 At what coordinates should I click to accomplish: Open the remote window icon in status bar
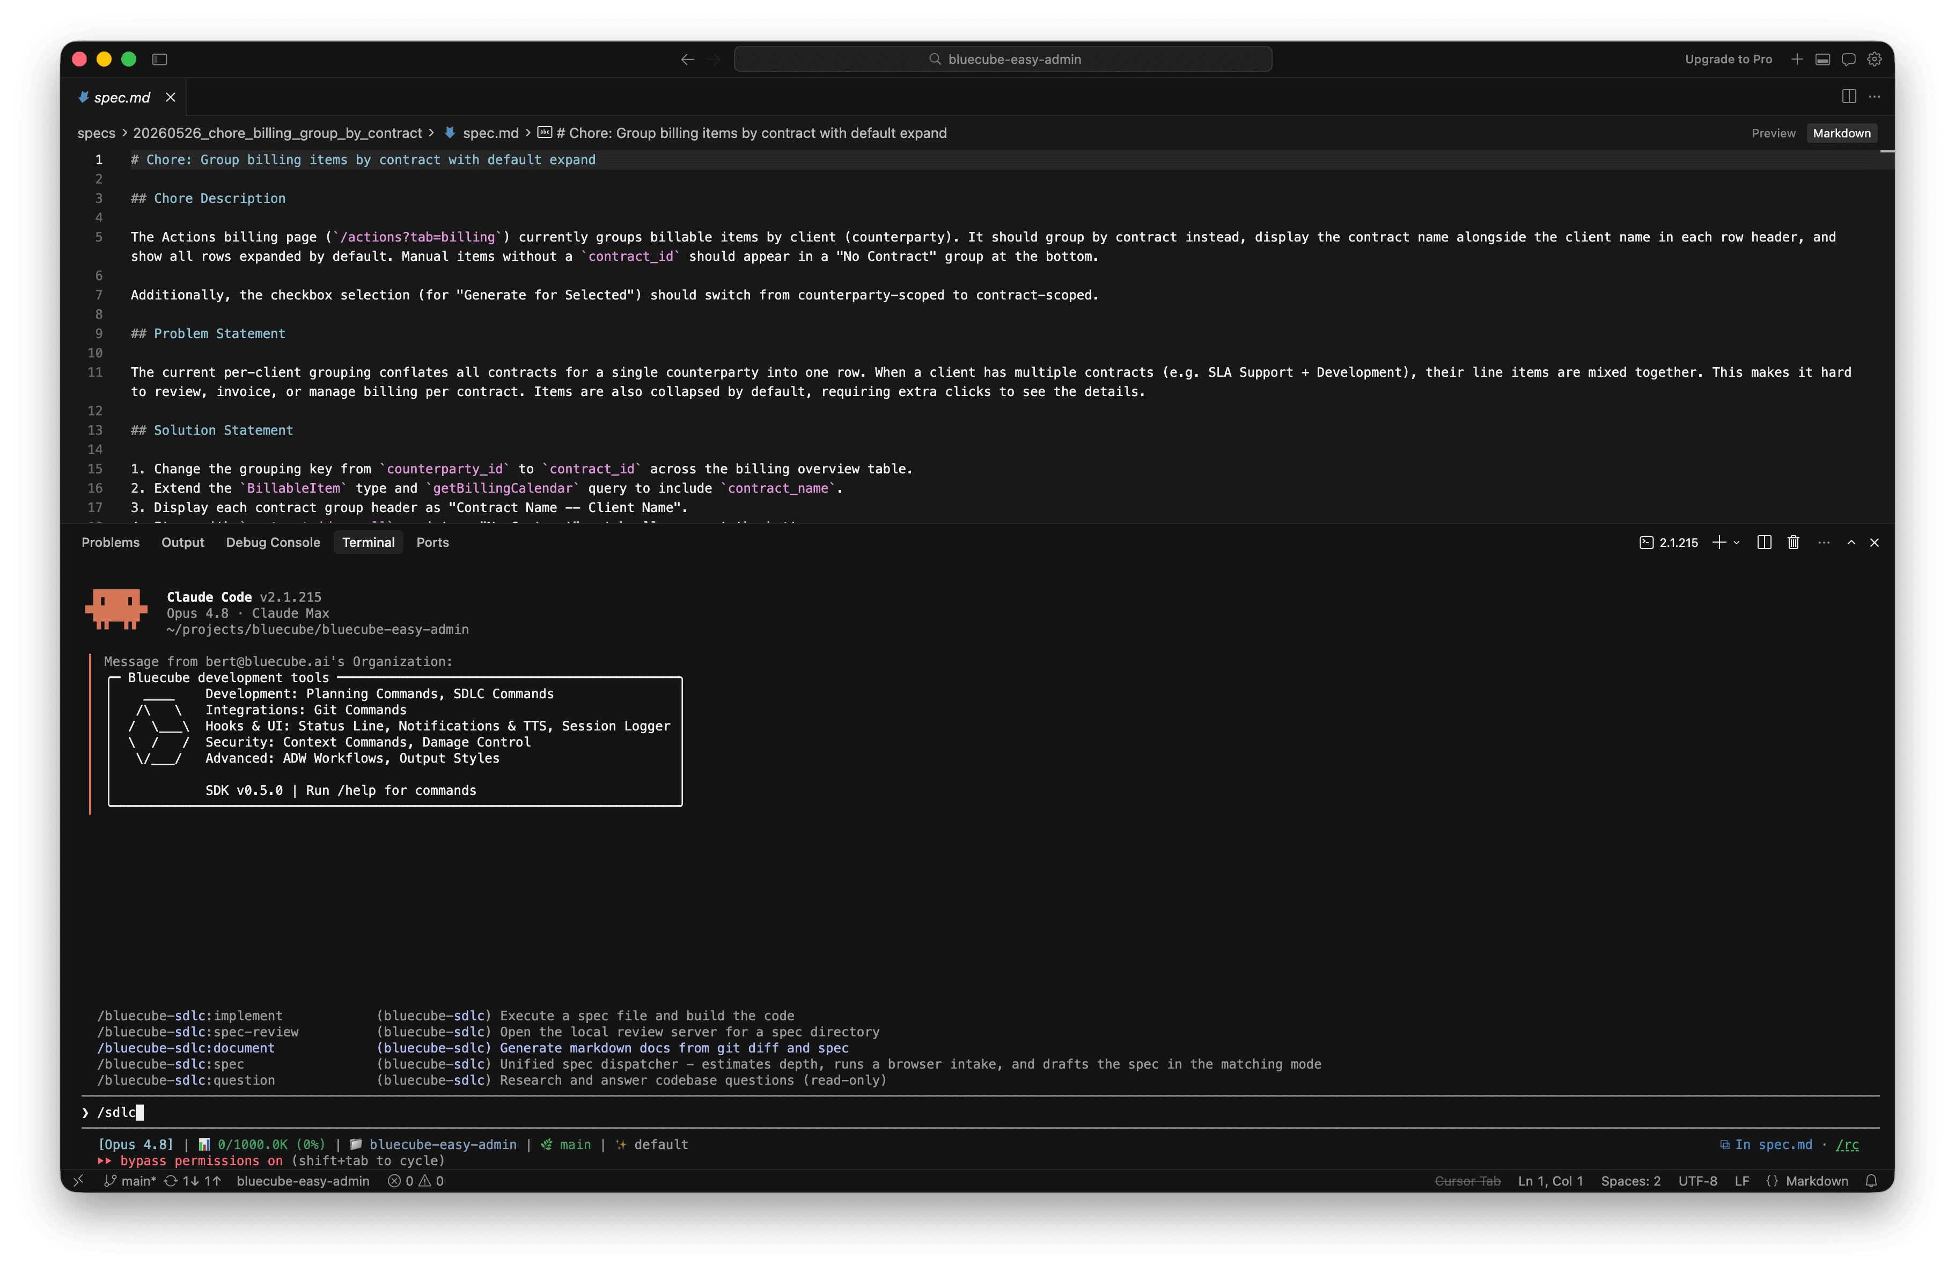[x=79, y=1181]
